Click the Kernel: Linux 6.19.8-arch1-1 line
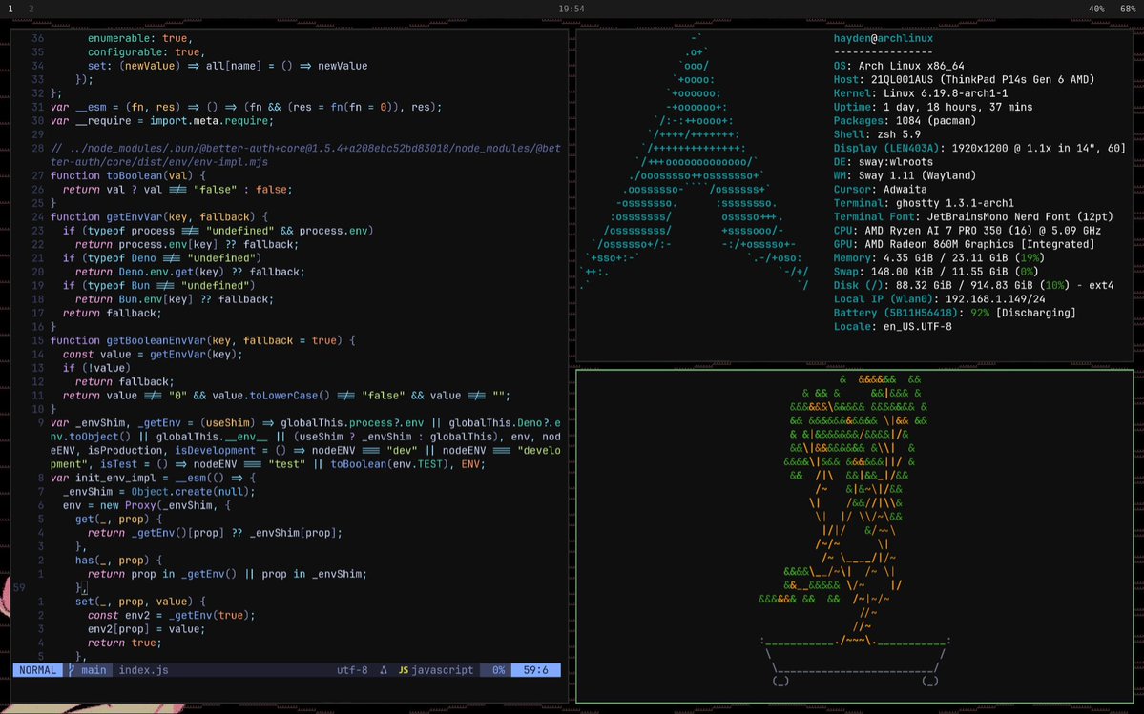 click(x=921, y=94)
